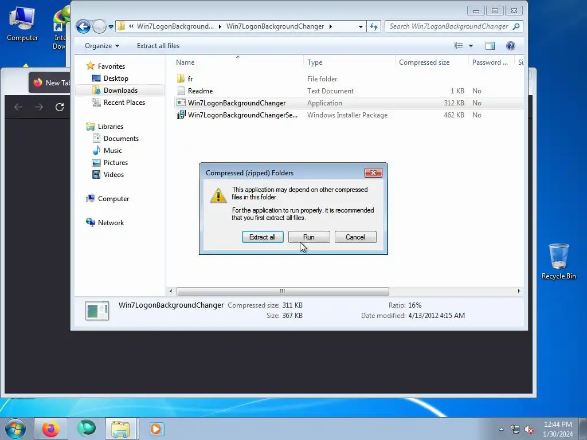The height and width of the screenshot is (440, 587).
Task: Click the Run button in dialog
Action: (309, 237)
